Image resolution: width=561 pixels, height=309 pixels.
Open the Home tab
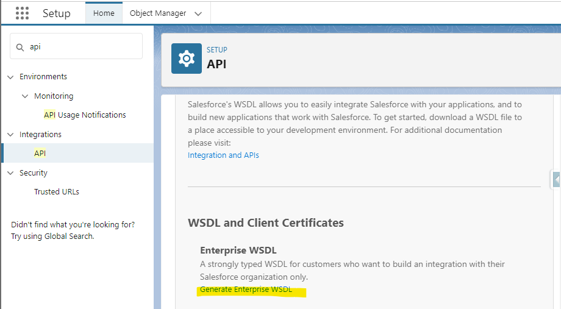point(104,13)
